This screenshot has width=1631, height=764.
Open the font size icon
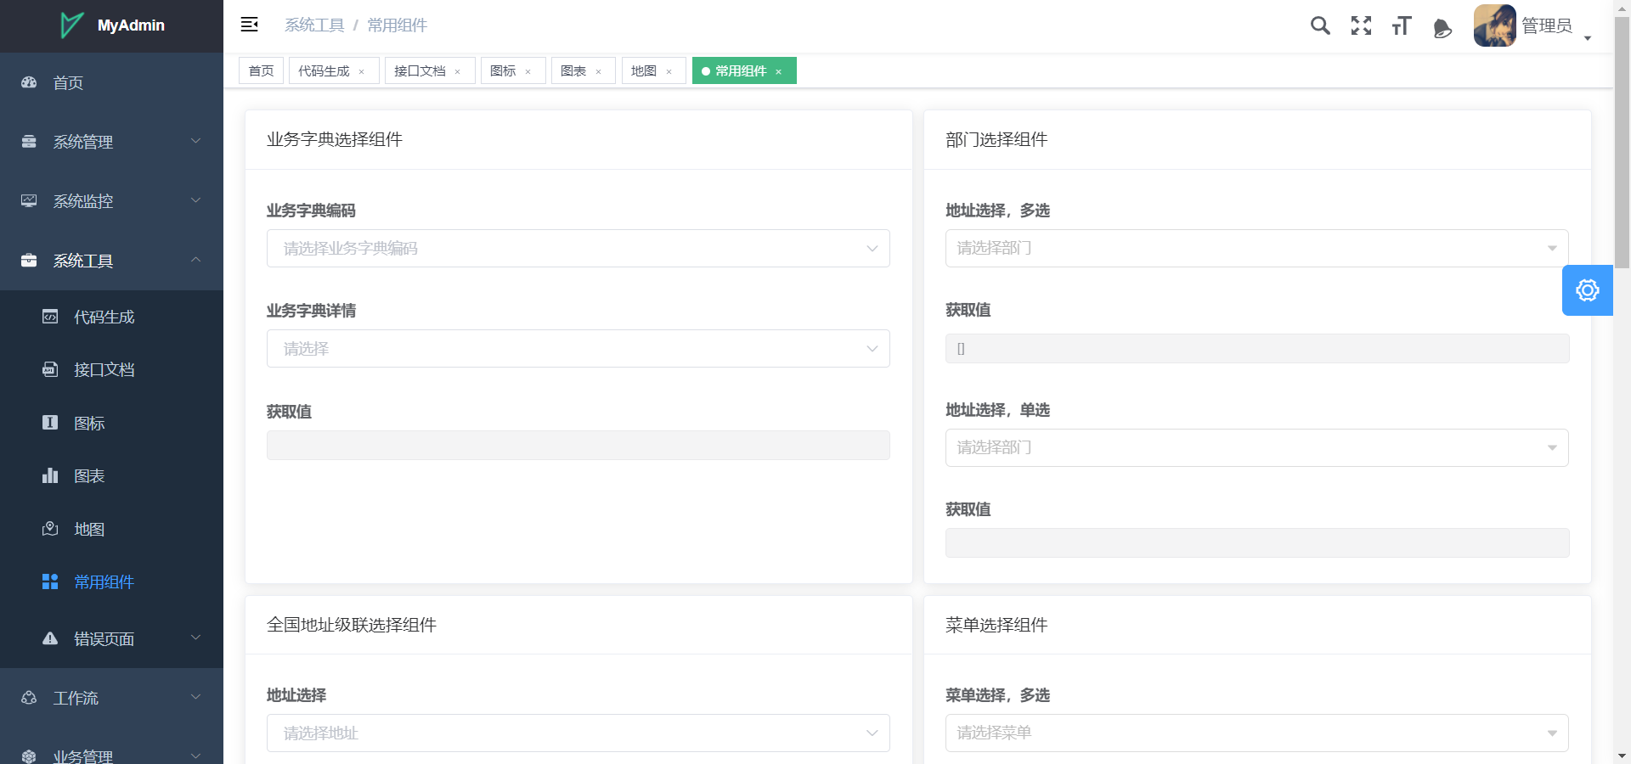click(1402, 25)
